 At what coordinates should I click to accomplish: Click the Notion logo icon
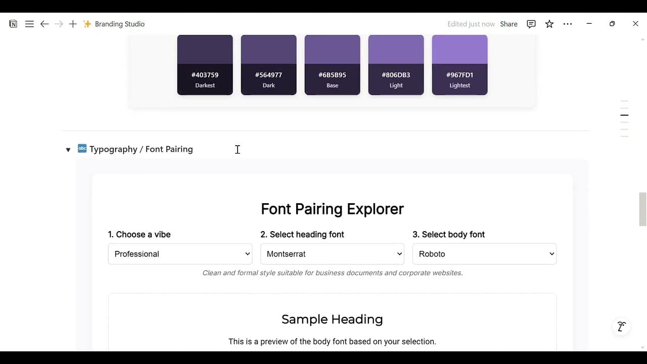(13, 24)
